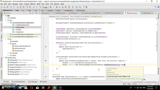Click override gutter icon beside onClick

(46, 47)
